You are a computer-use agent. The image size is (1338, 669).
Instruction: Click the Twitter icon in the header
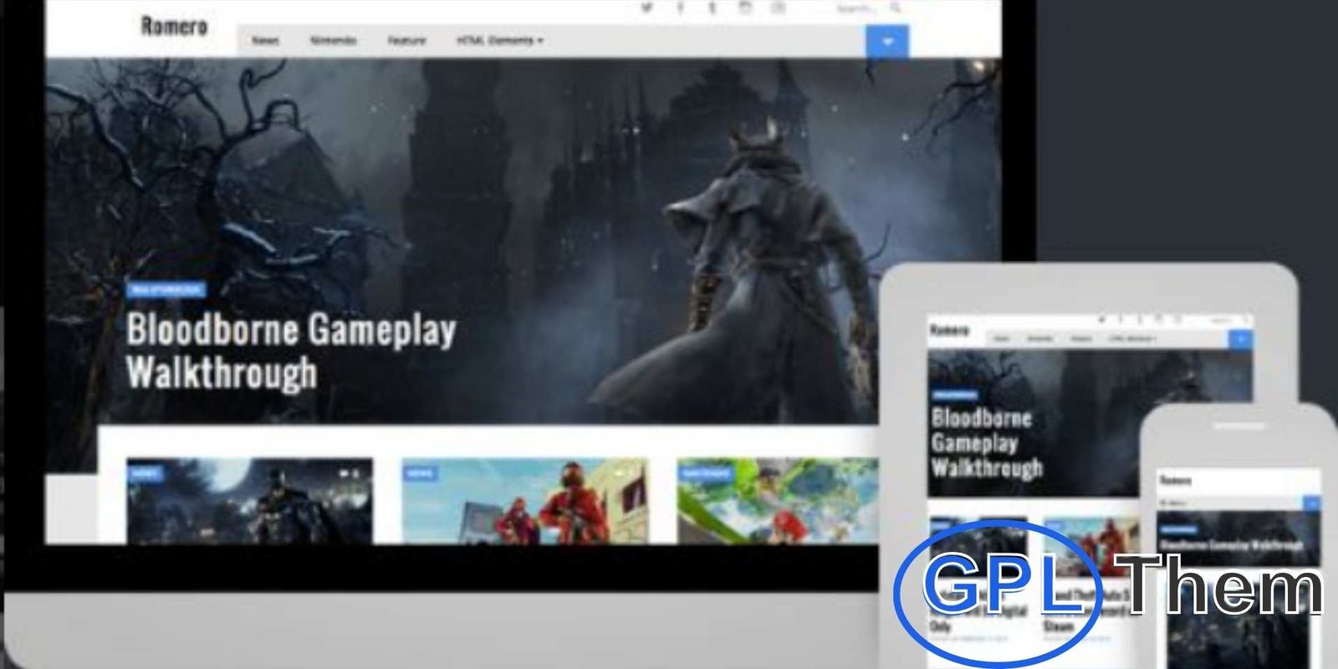pos(646,8)
